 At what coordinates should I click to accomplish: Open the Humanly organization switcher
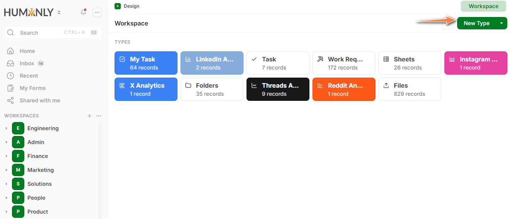[59, 12]
